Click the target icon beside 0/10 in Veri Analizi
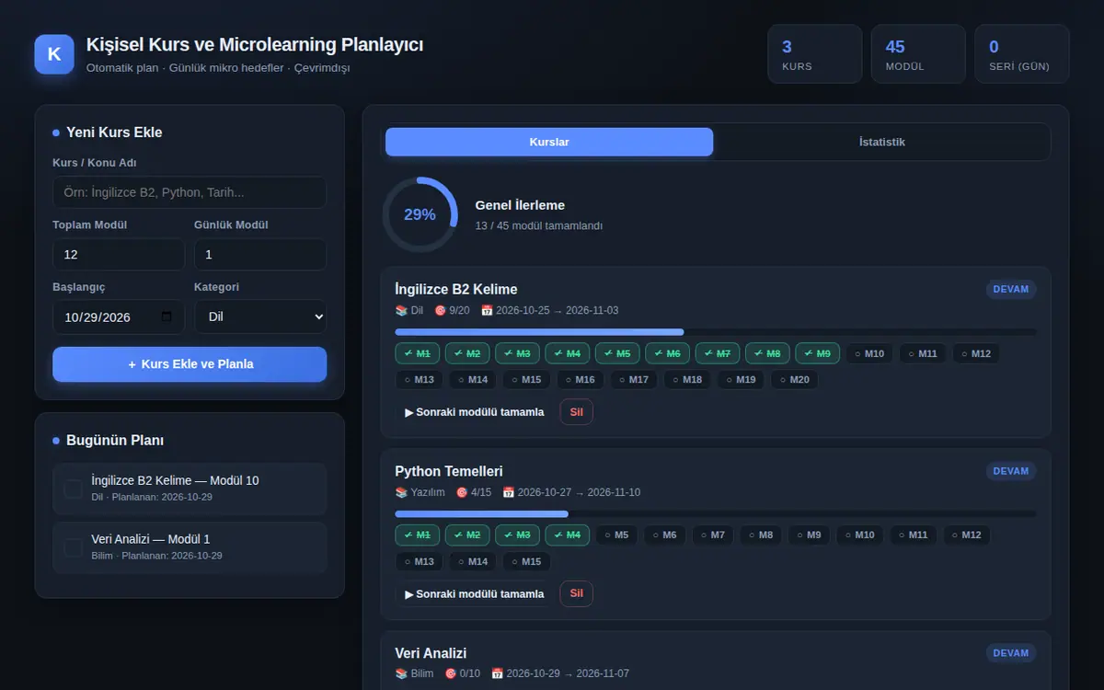1104x690 pixels. click(451, 673)
